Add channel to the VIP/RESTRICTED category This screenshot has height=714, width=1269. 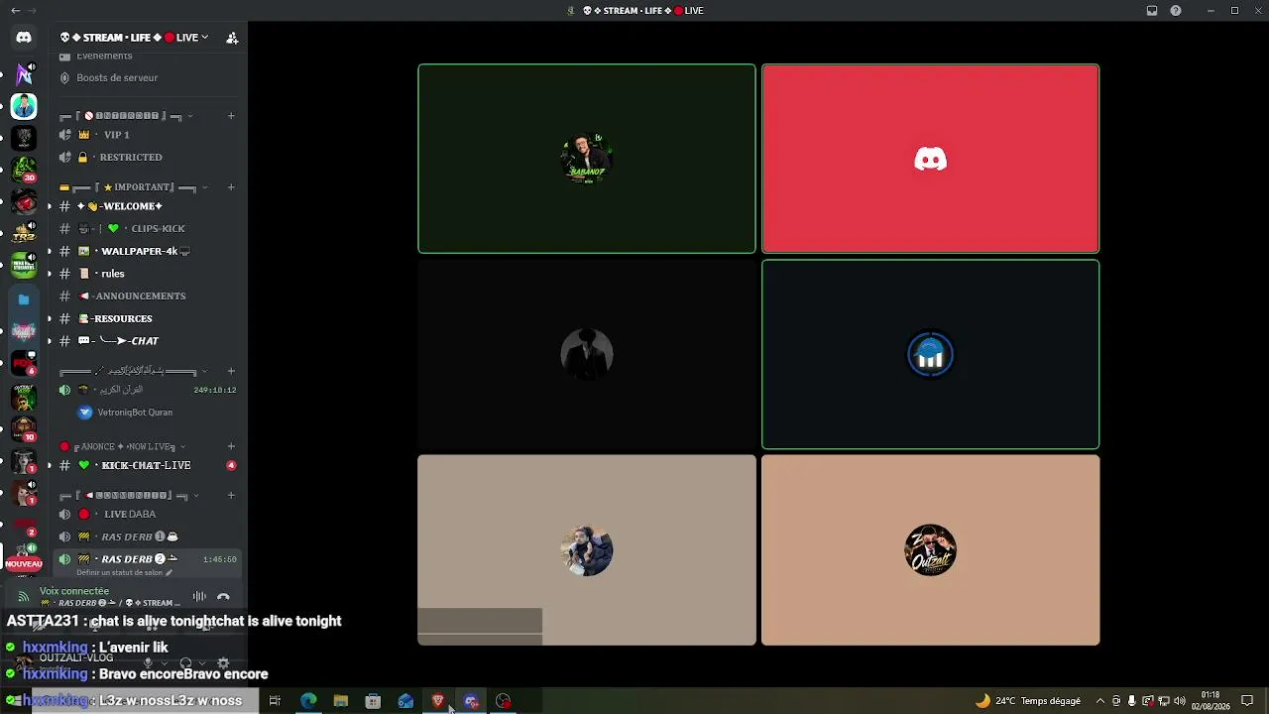pos(231,116)
